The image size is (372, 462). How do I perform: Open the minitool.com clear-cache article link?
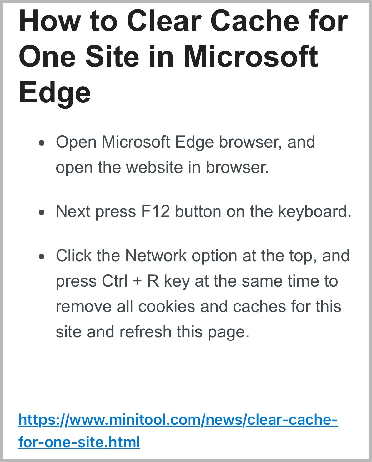click(178, 431)
